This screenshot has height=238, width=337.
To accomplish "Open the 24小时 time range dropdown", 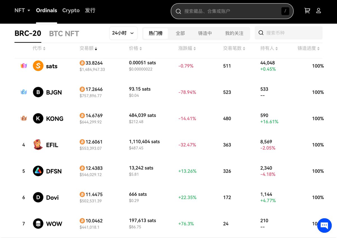I will 123,33.
